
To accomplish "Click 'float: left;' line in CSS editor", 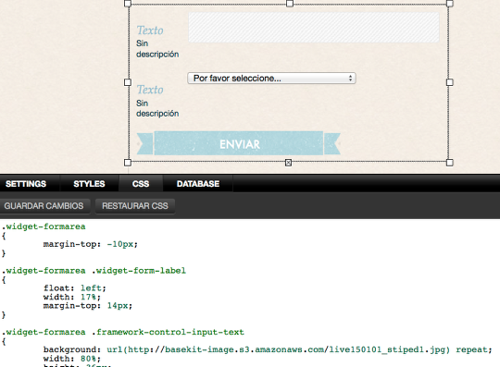I will click(75, 288).
